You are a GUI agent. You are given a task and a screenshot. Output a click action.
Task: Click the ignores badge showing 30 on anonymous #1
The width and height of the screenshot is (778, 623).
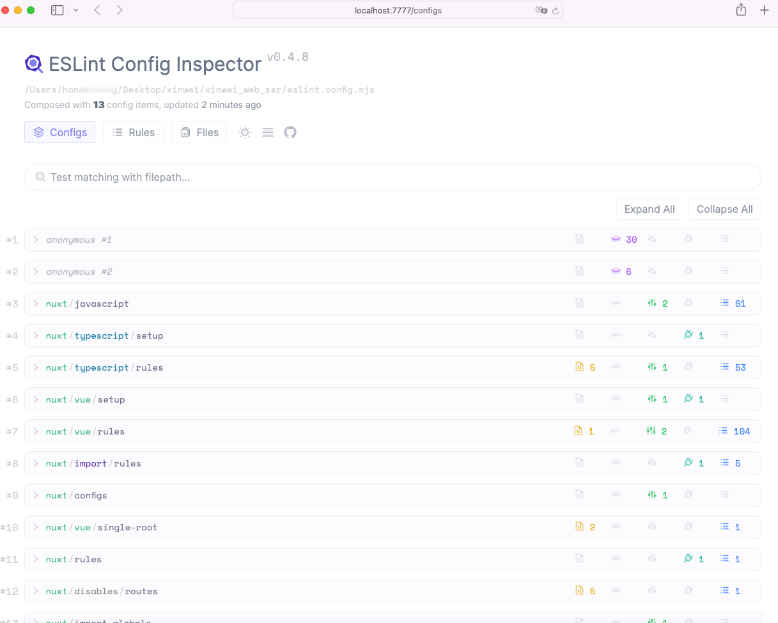click(624, 240)
